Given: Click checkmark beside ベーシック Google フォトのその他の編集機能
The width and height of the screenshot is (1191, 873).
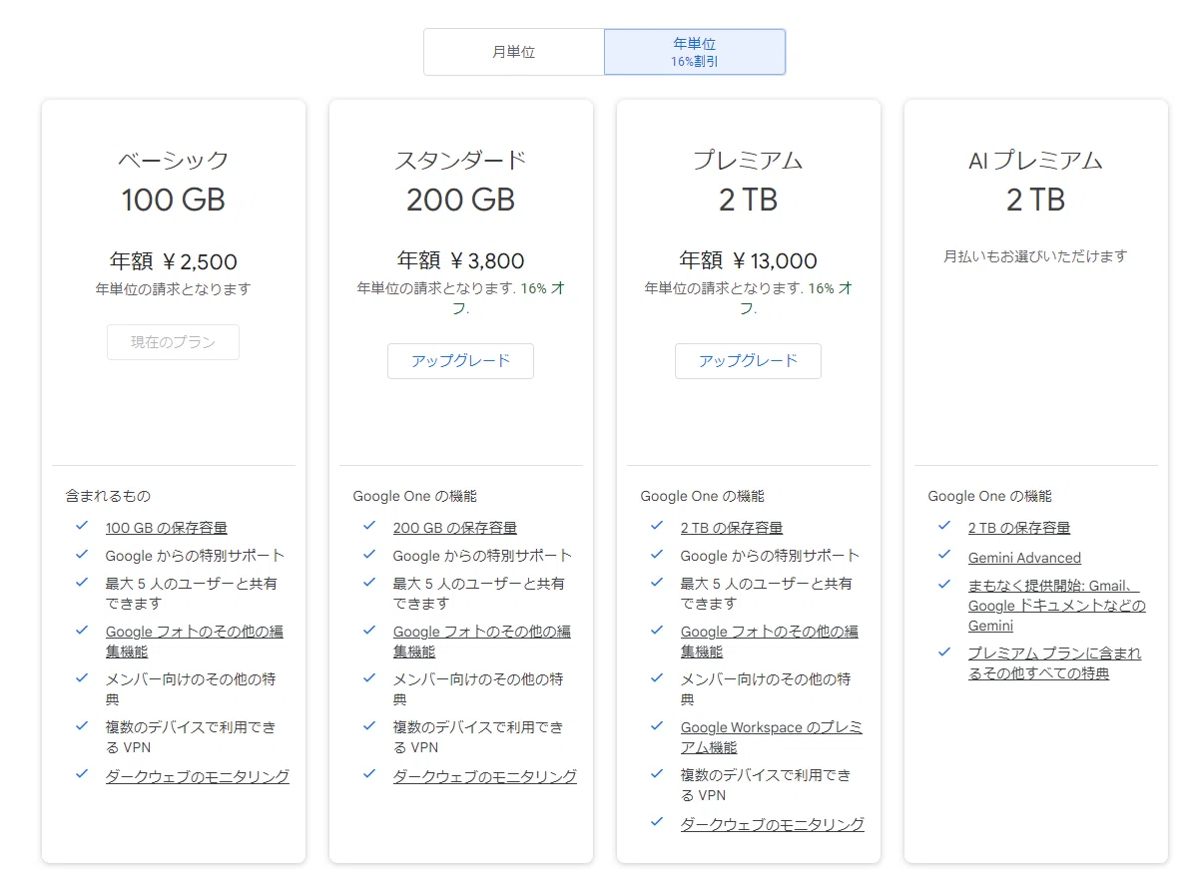Looking at the screenshot, I should (82, 631).
